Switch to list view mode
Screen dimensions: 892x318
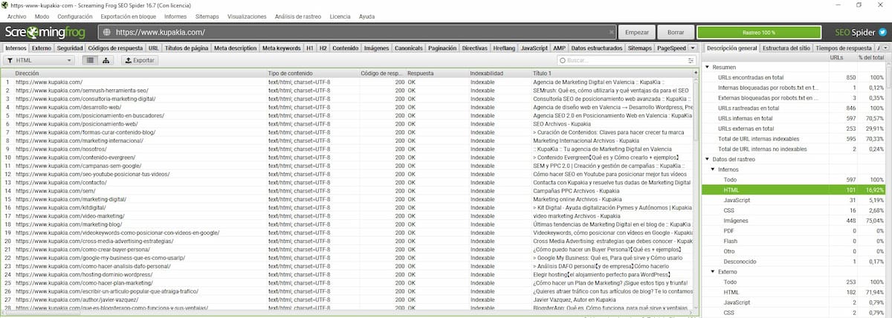[x=90, y=60]
